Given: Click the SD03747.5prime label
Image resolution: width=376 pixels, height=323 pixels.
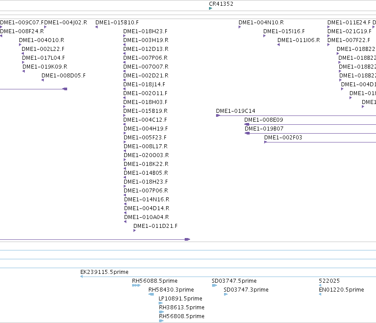Looking at the screenshot, I should click(234, 281).
